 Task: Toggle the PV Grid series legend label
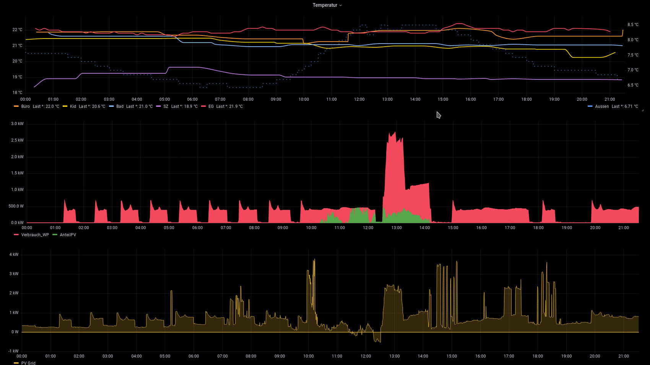[x=28, y=363]
